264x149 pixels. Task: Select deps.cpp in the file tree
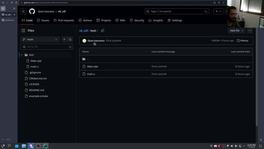tap(36, 61)
